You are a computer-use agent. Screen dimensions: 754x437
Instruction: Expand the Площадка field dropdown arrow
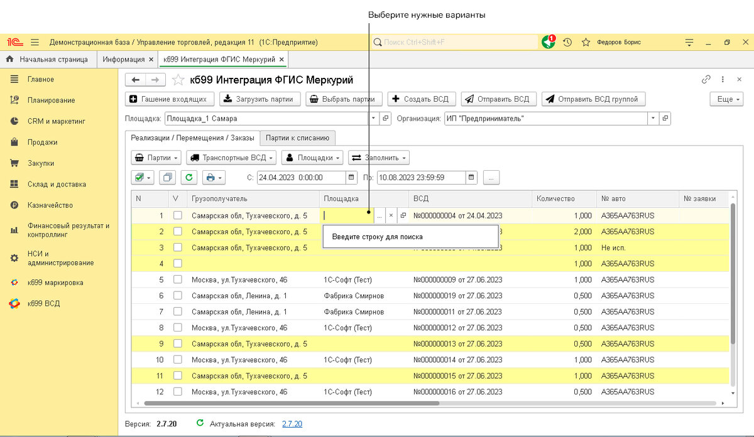374,118
